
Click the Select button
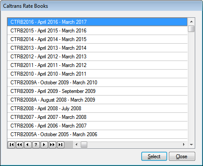point(154,156)
